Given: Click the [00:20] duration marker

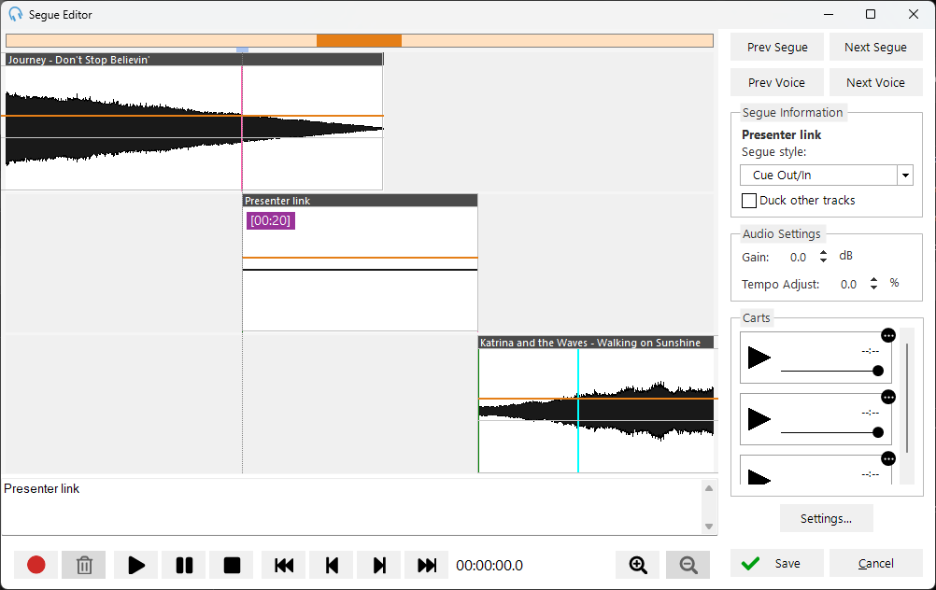Looking at the screenshot, I should [x=270, y=220].
